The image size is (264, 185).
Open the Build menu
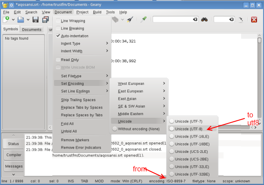[97, 12]
